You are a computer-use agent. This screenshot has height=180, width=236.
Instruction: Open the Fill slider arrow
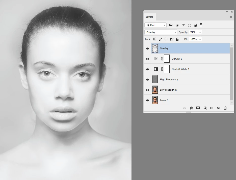click(200, 39)
